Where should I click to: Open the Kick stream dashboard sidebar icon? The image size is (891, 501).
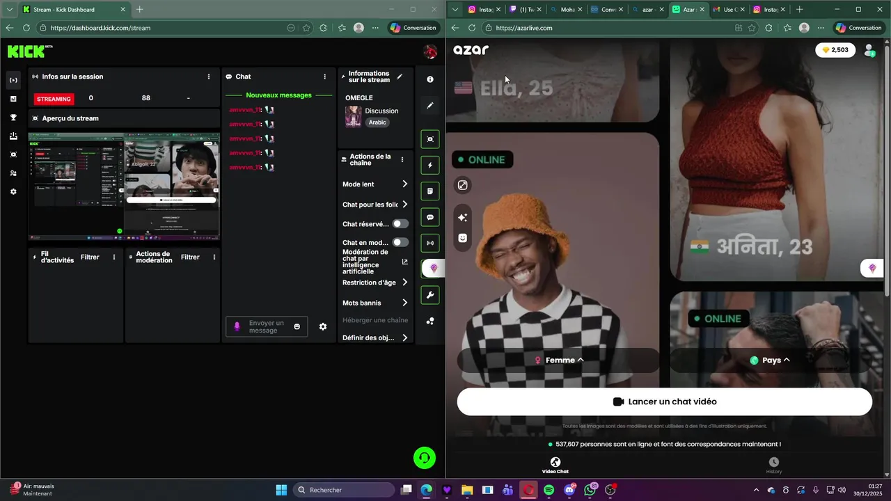13,81
